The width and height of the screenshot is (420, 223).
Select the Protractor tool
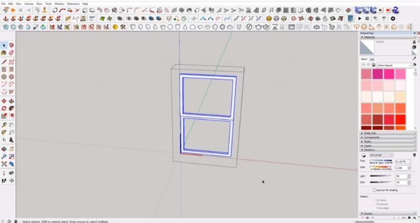(x=4, y=132)
